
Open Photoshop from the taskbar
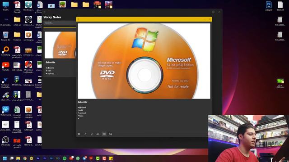[x=51, y=158]
